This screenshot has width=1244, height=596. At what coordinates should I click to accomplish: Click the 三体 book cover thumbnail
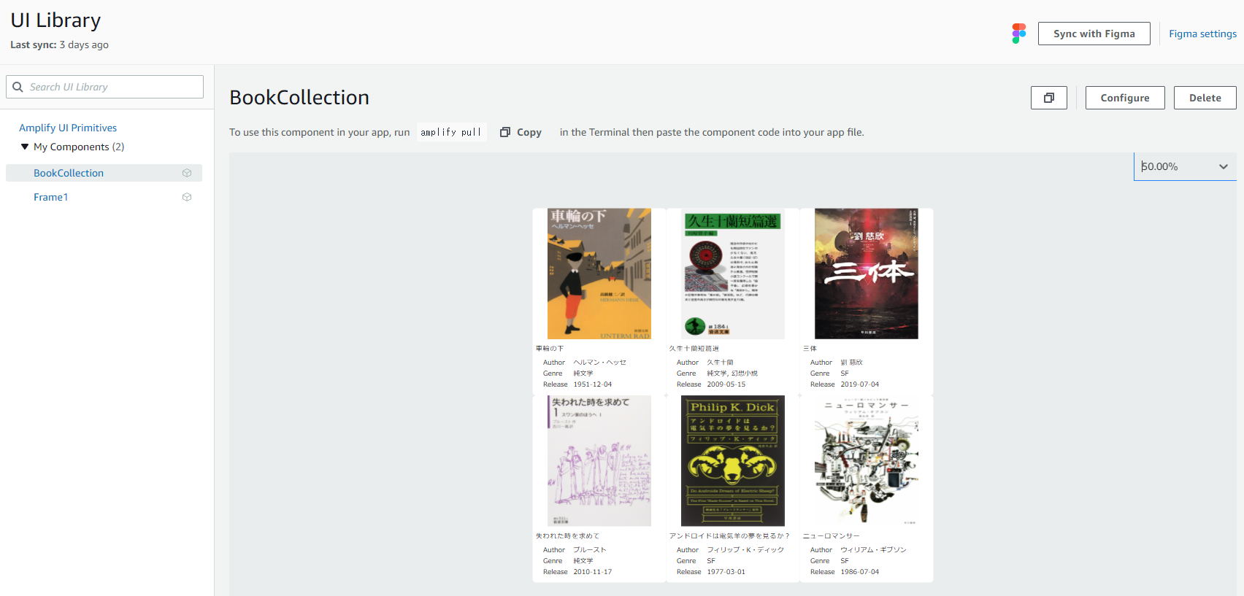(867, 274)
